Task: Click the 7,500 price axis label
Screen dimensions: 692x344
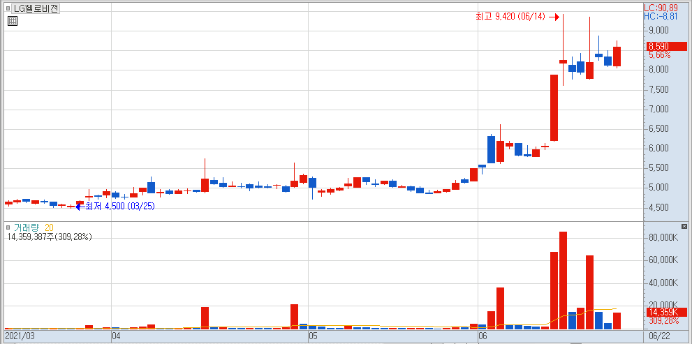Action: pyautogui.click(x=658, y=89)
